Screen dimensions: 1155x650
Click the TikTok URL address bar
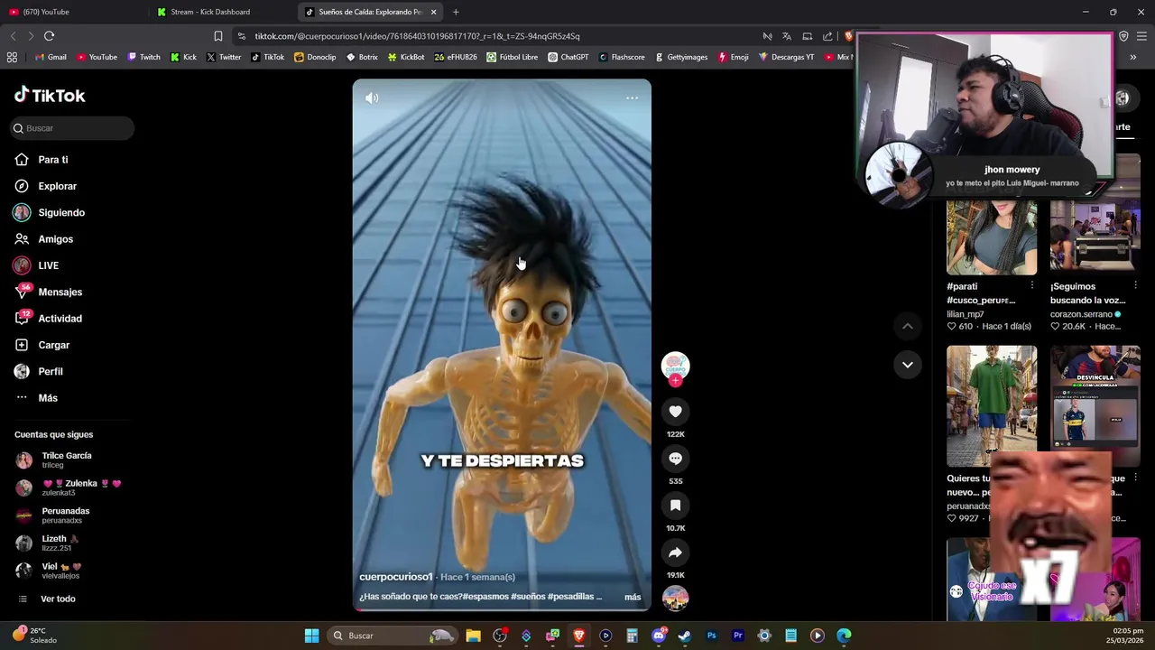click(417, 36)
